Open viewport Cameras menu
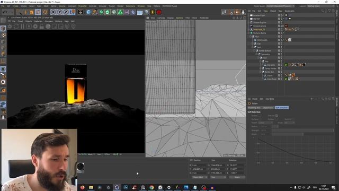Viewport: 339px width, 191px height. point(161,18)
